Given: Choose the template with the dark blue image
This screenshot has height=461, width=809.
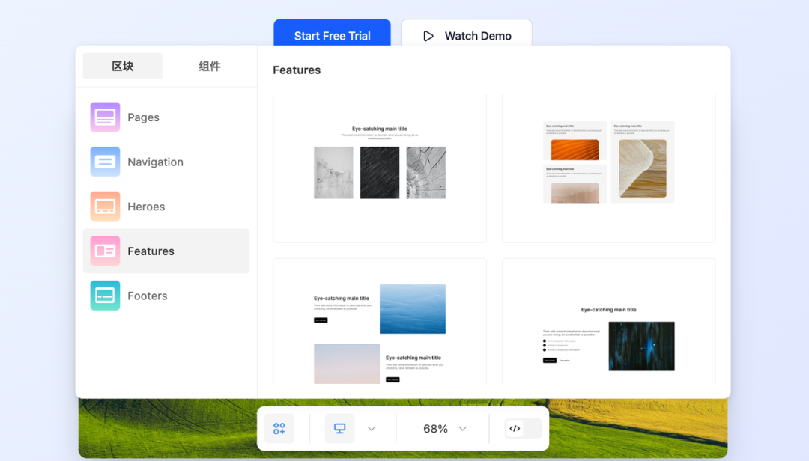Looking at the screenshot, I should [609, 321].
